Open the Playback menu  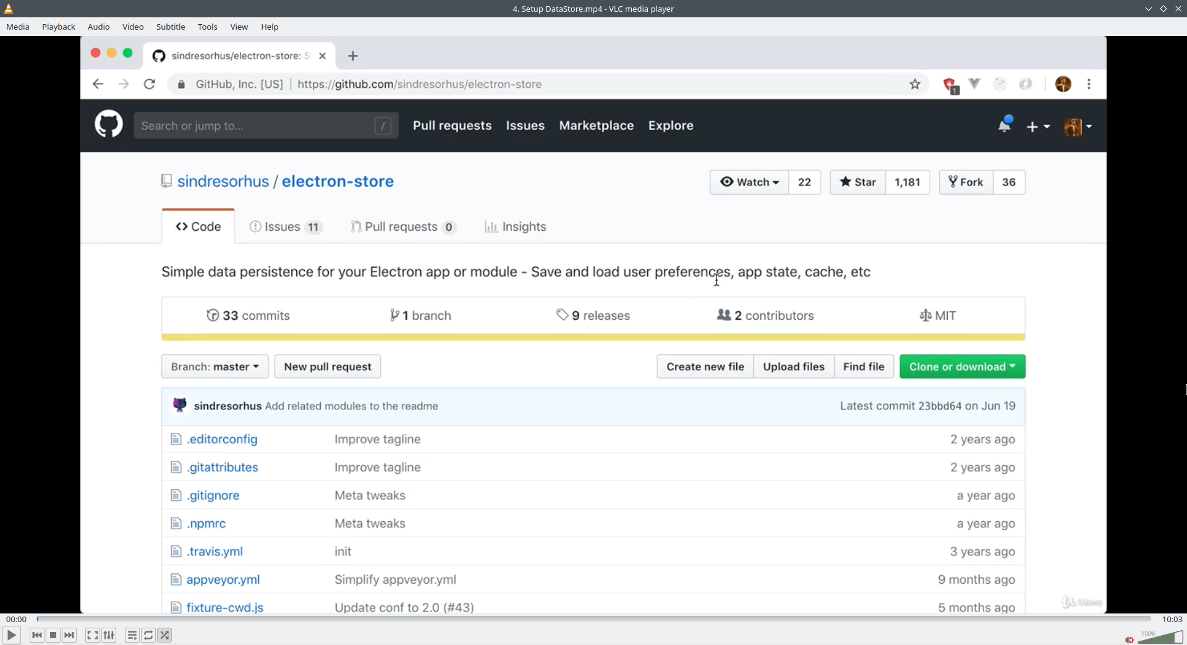[x=59, y=27]
